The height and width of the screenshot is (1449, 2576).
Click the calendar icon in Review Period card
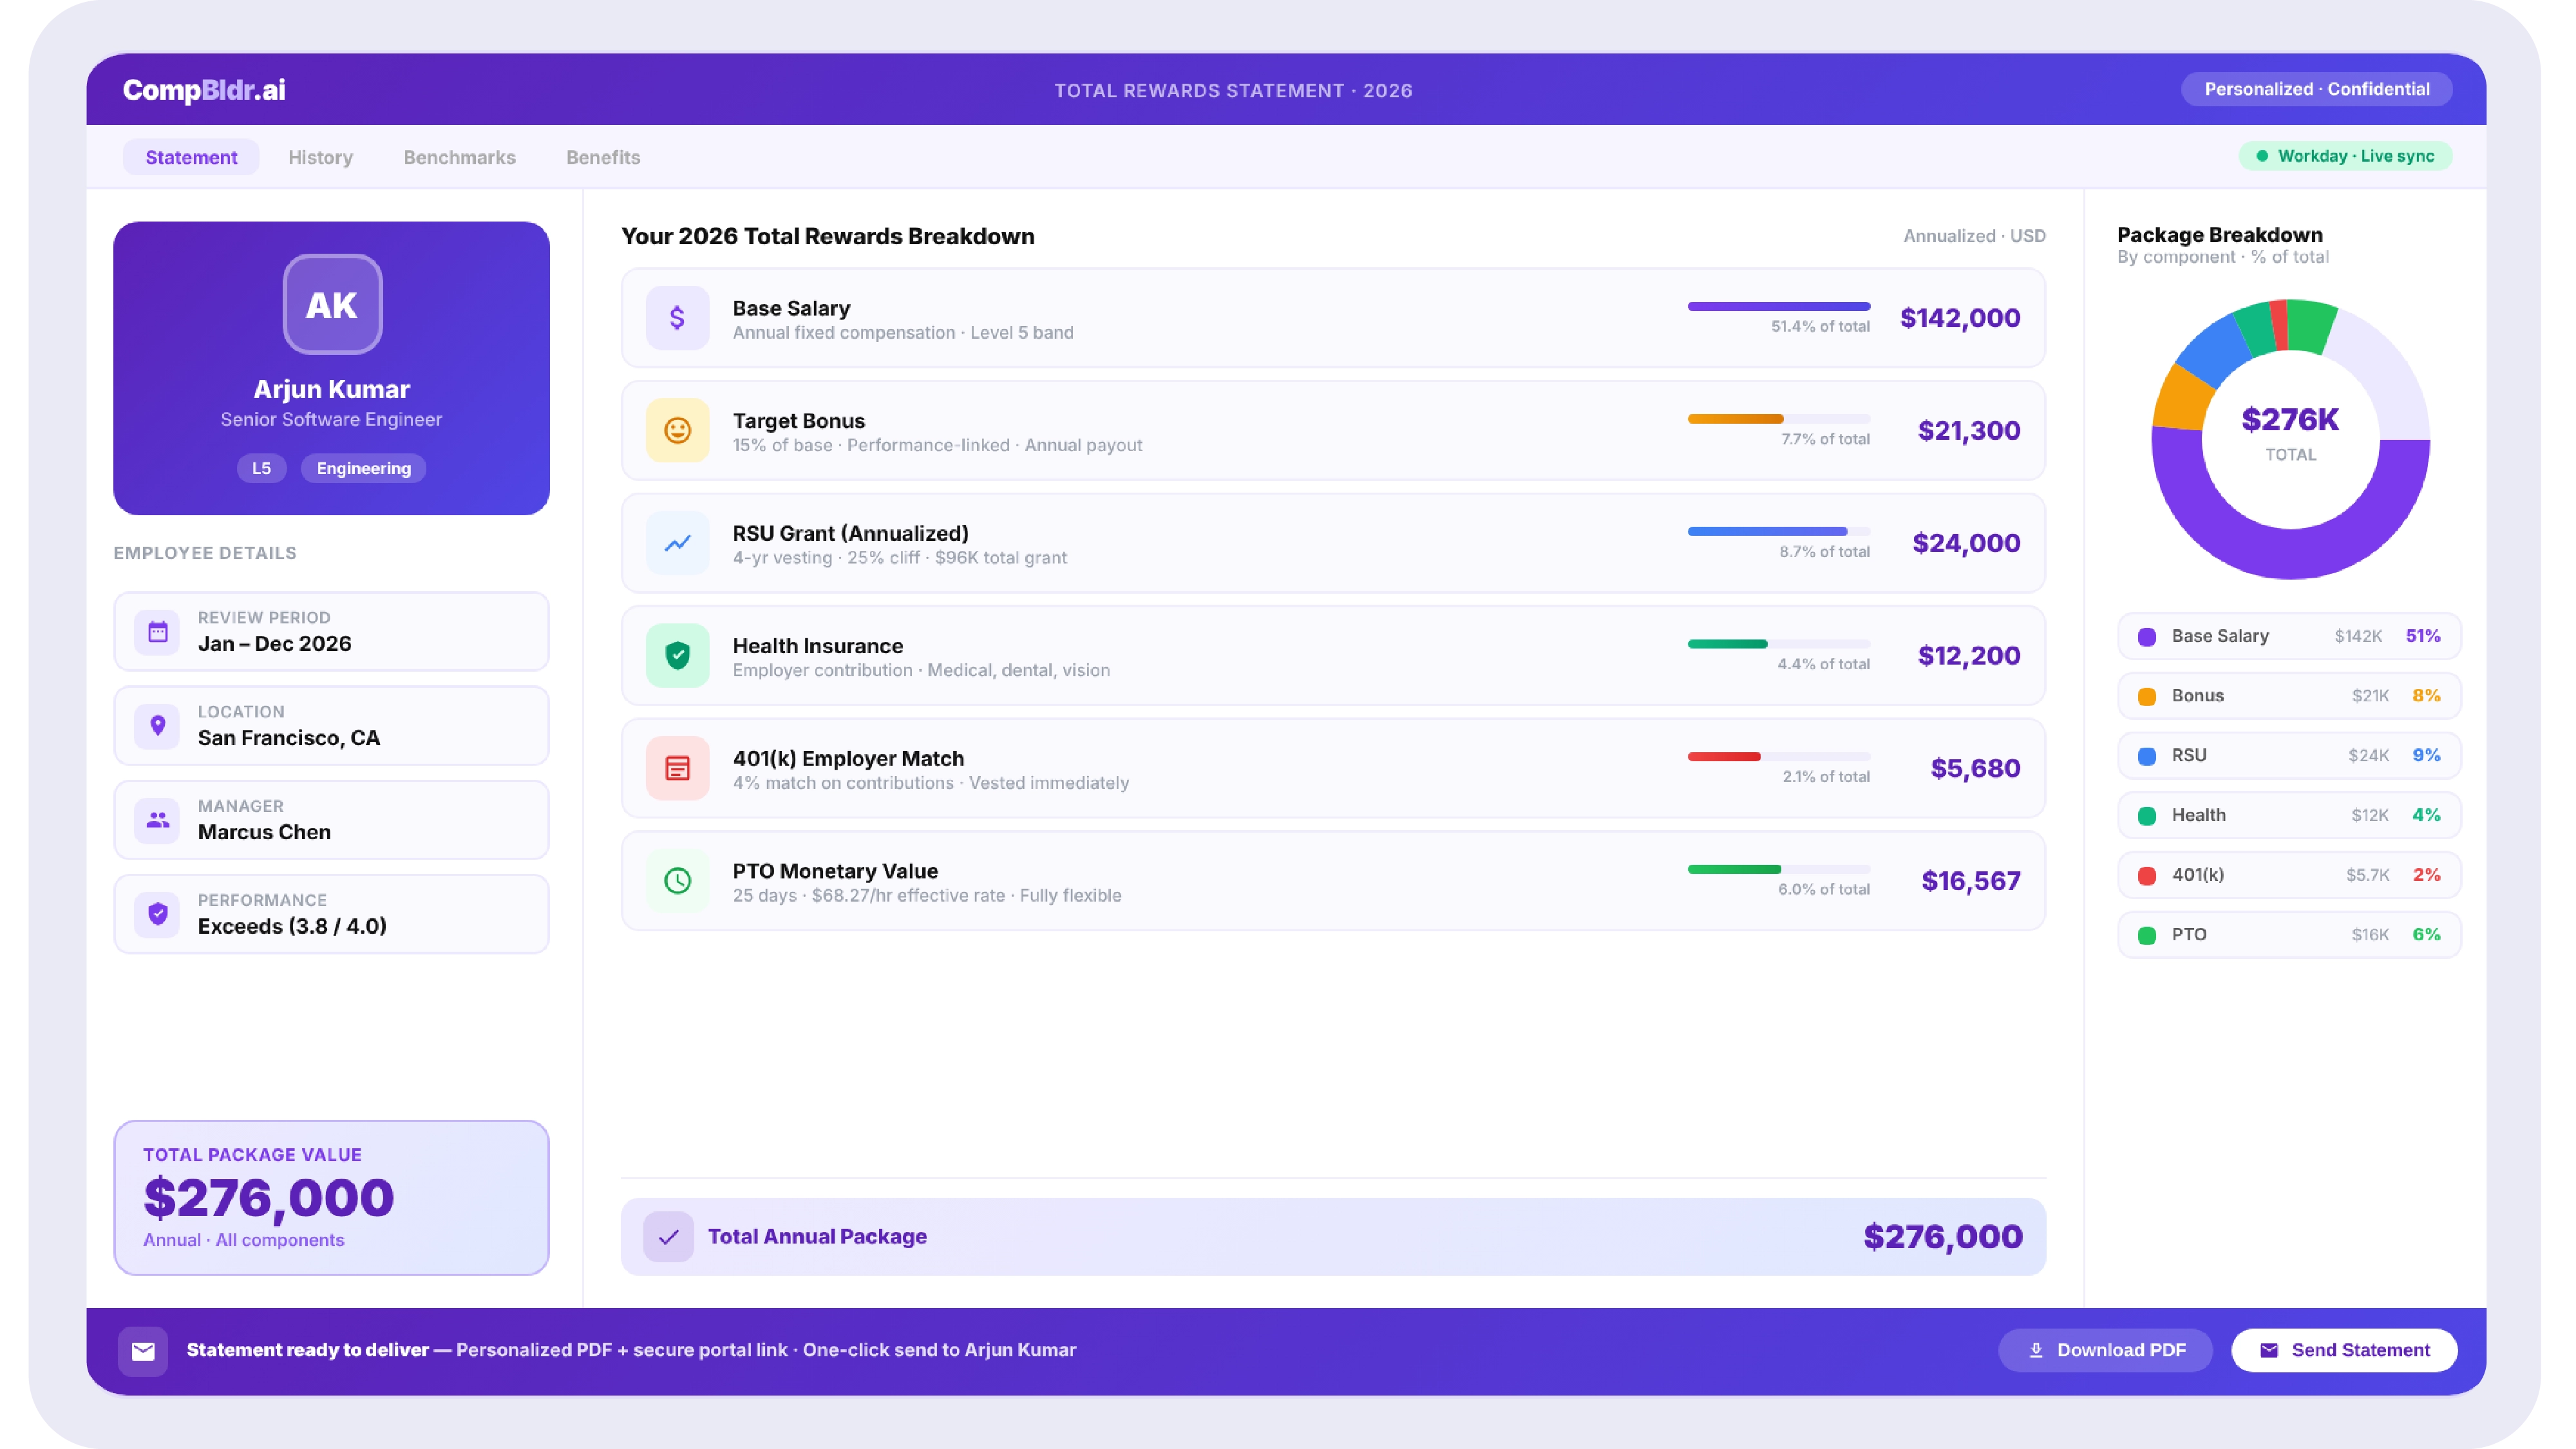click(x=158, y=631)
